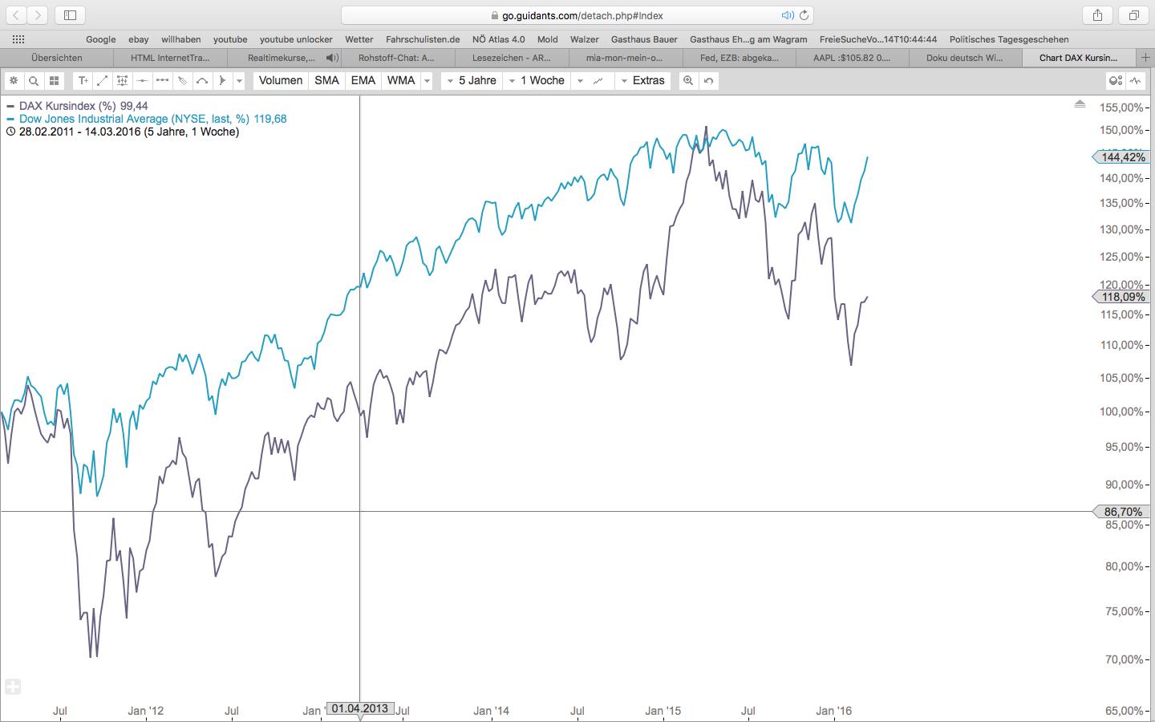
Task: Click the DAX Kursindex legend entry
Action: pos(77,106)
